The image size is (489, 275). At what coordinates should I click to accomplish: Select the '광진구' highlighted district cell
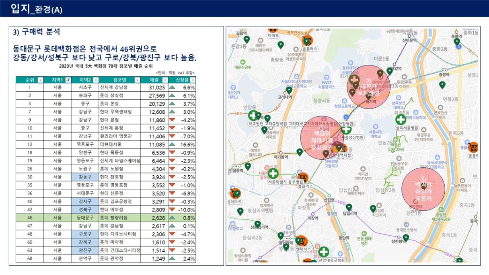[85, 250]
